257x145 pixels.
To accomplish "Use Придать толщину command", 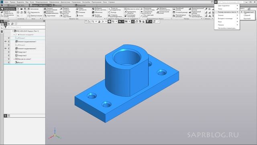I will (x=64, y=9).
